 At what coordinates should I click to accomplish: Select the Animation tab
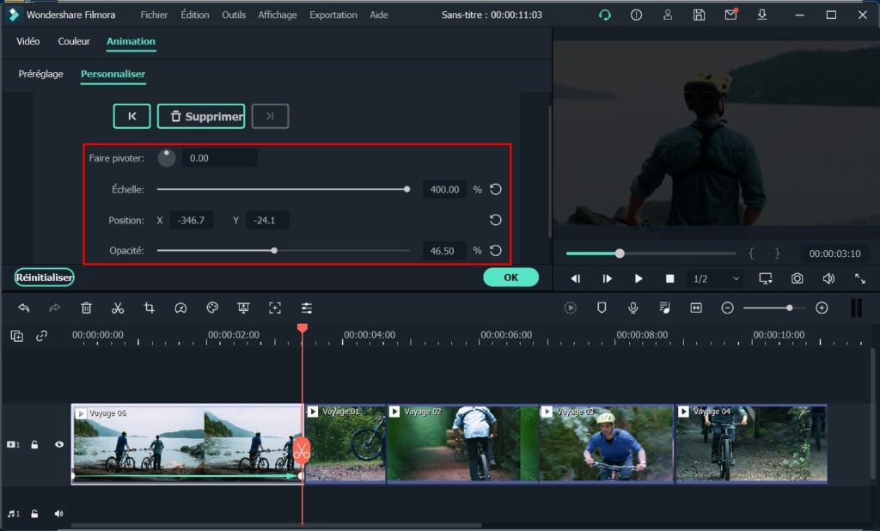coord(131,41)
